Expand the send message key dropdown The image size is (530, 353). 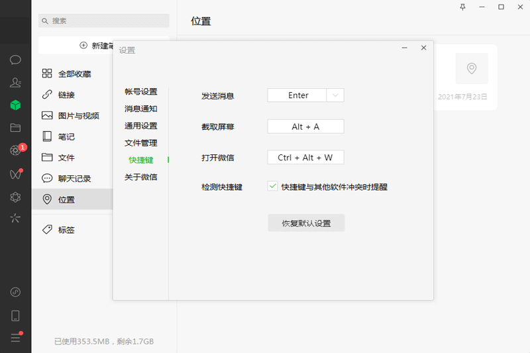tap(335, 95)
